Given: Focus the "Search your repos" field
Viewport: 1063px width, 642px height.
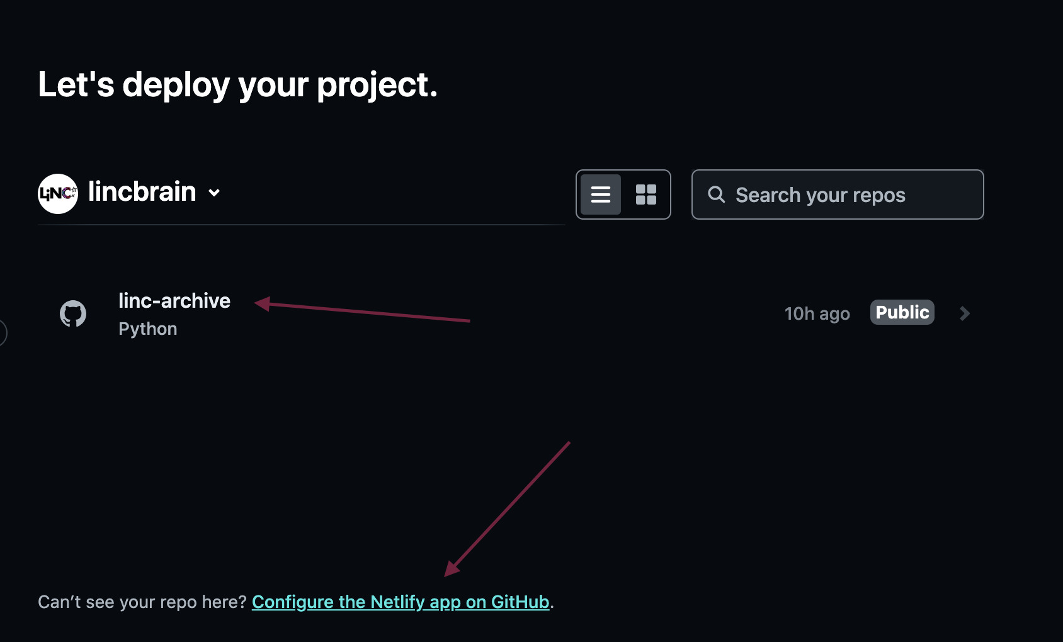Looking at the screenshot, I should [x=850, y=195].
